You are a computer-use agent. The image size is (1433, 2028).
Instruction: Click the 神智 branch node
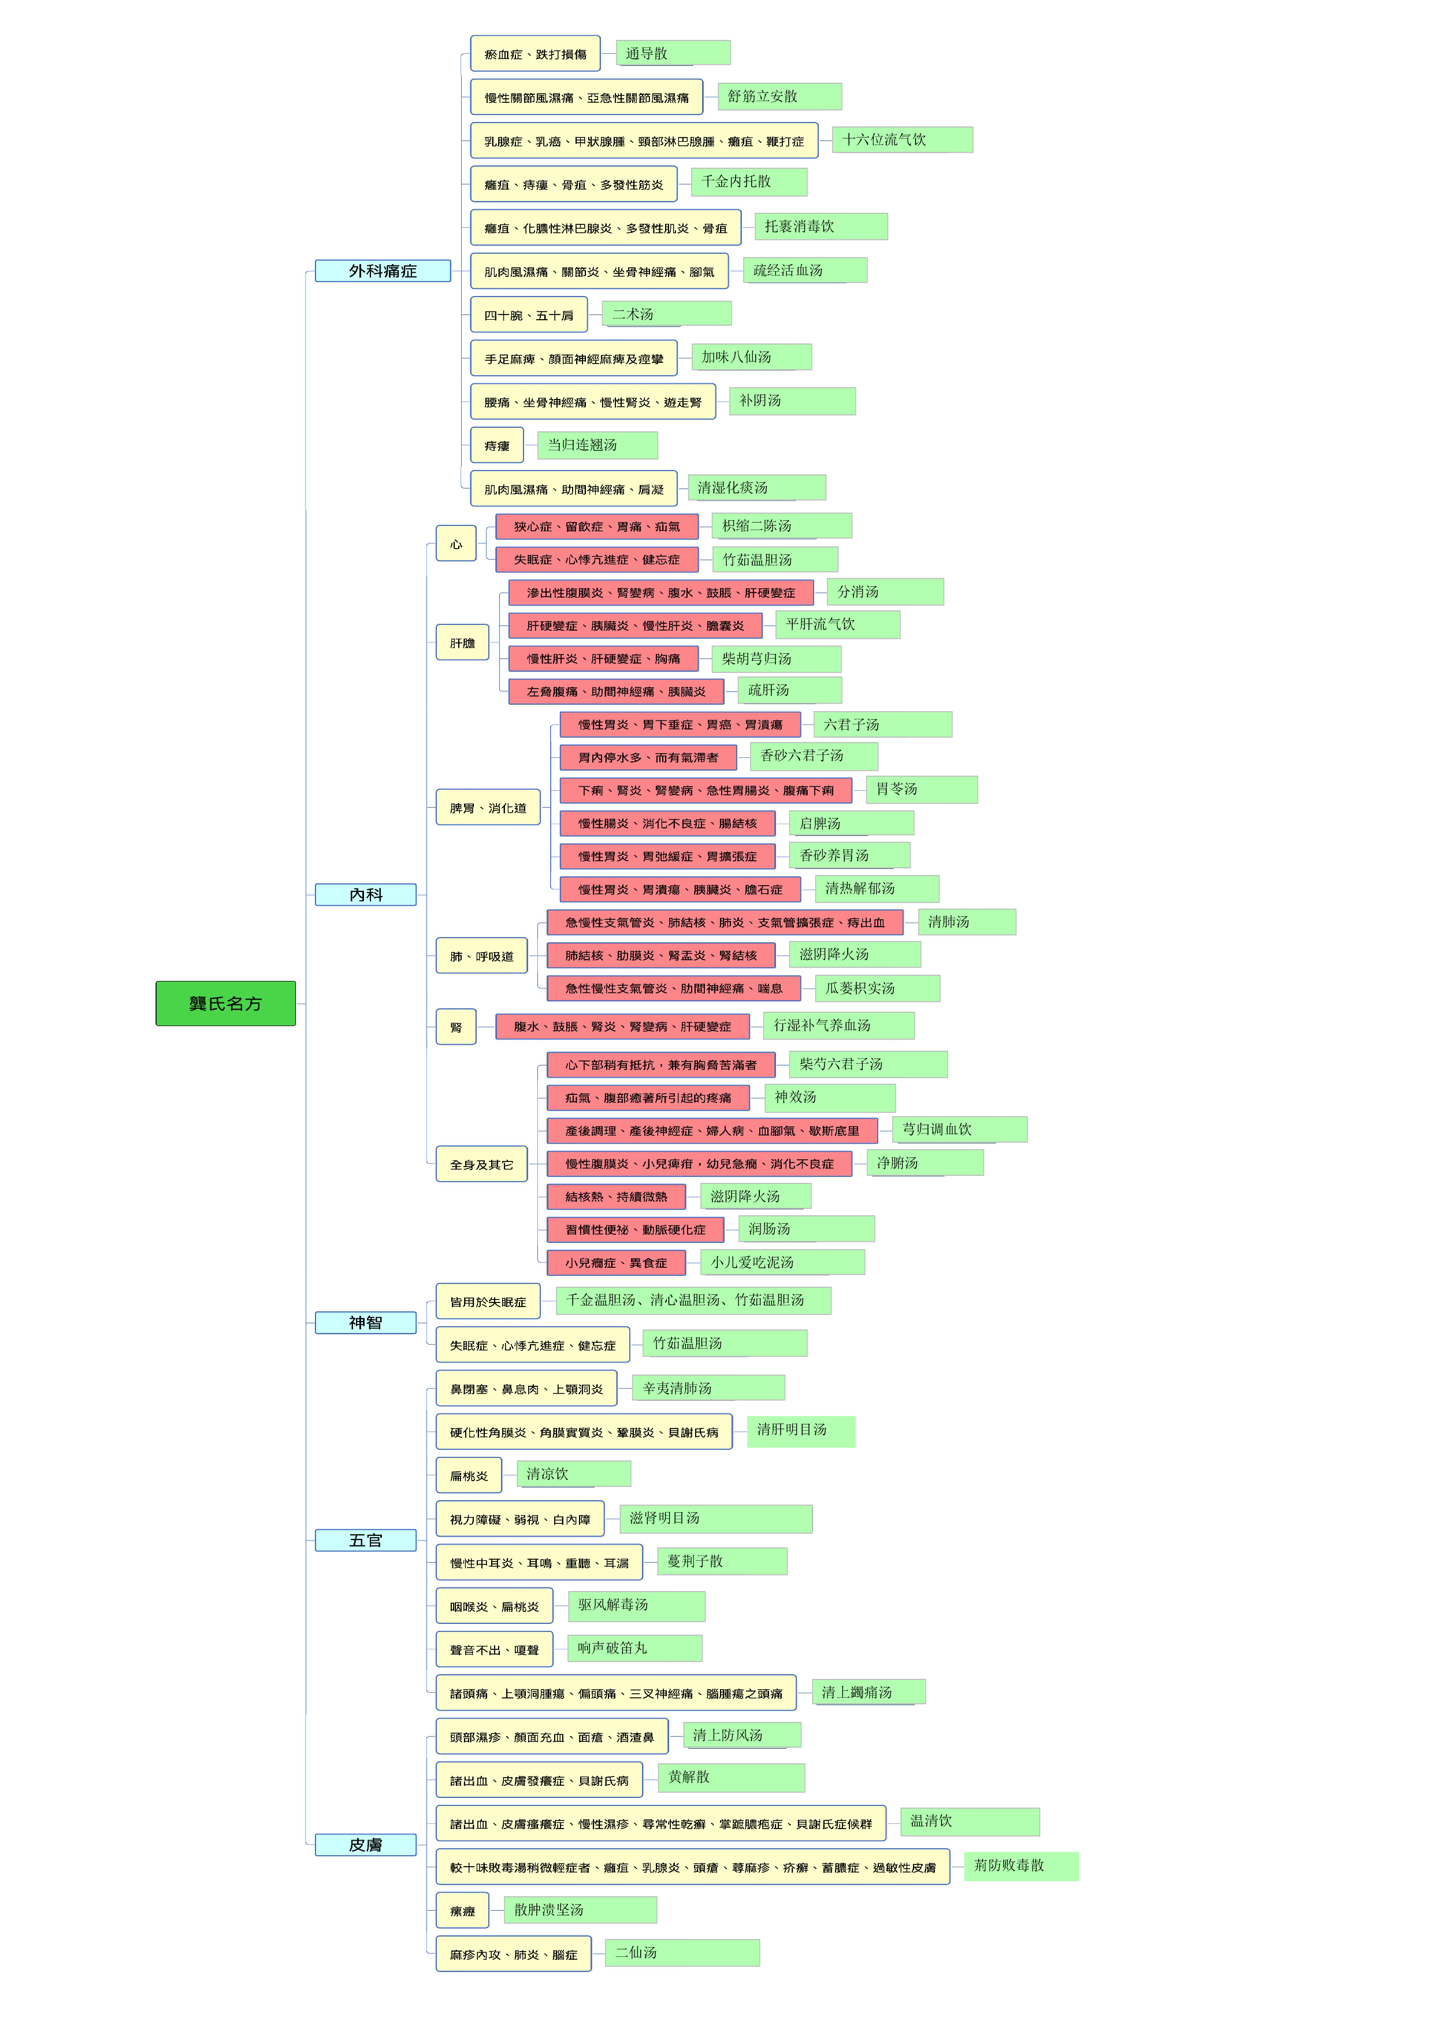click(x=366, y=1322)
